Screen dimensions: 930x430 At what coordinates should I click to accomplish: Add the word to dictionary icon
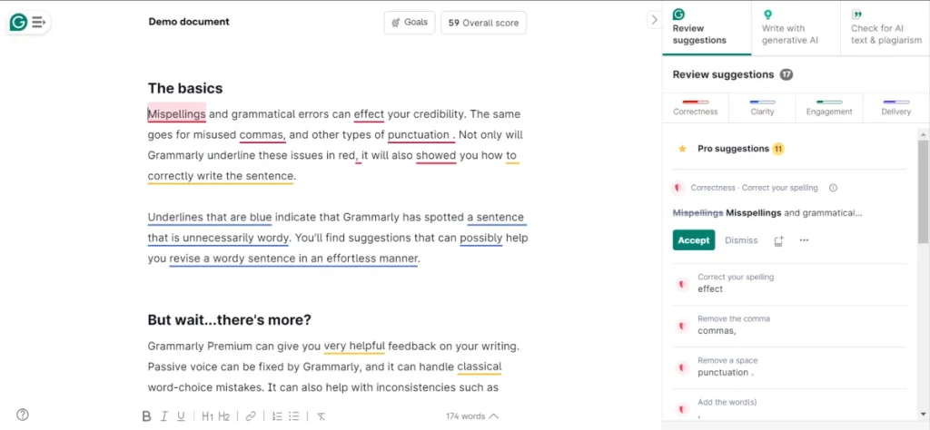click(778, 240)
